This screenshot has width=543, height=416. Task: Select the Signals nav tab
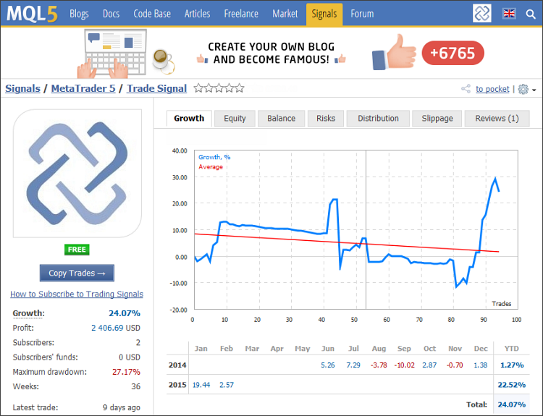coord(324,14)
